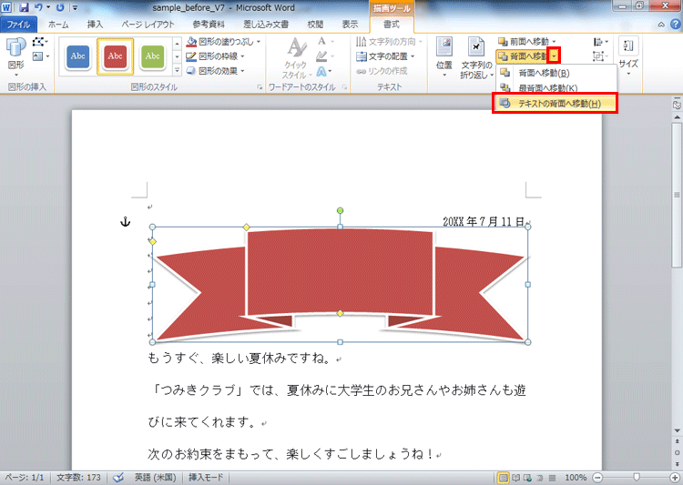Image resolution: width=683 pixels, height=485 pixels.
Task: Open the クイック スタイル WordArt gallery
Action: (297, 57)
